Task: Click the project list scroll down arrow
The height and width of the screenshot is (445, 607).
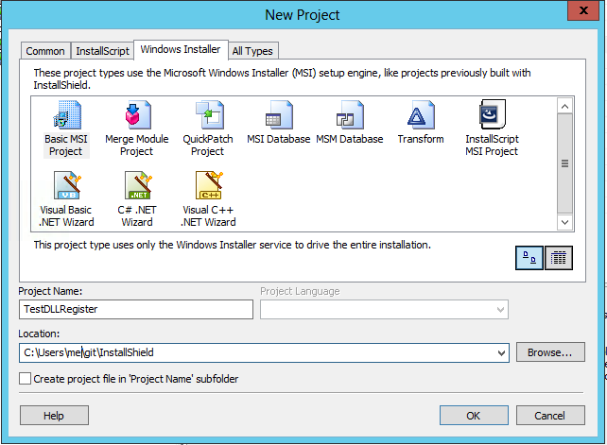Action: point(564,222)
